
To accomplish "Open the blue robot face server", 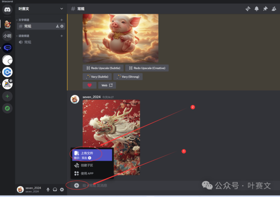I will (x=7, y=48).
